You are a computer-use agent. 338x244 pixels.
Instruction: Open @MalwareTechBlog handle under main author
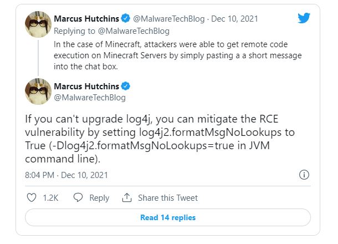click(90, 98)
